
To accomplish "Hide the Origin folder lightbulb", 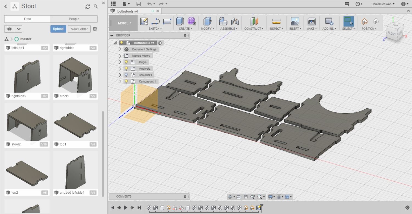I will pos(126,62).
